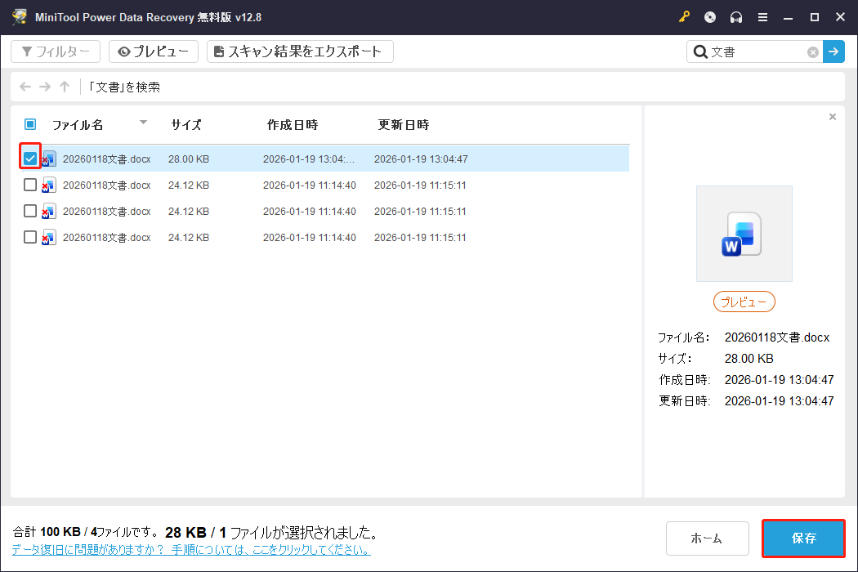
Task: Uncheck the selected 28.00 KB docx file
Action: pos(29,158)
